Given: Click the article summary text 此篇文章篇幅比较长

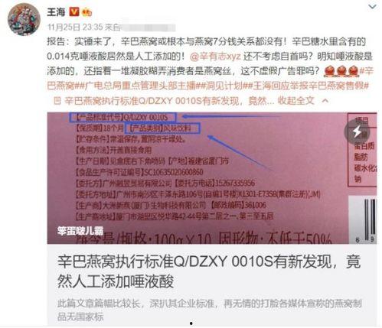Looking at the screenshot, I should point(209,310).
